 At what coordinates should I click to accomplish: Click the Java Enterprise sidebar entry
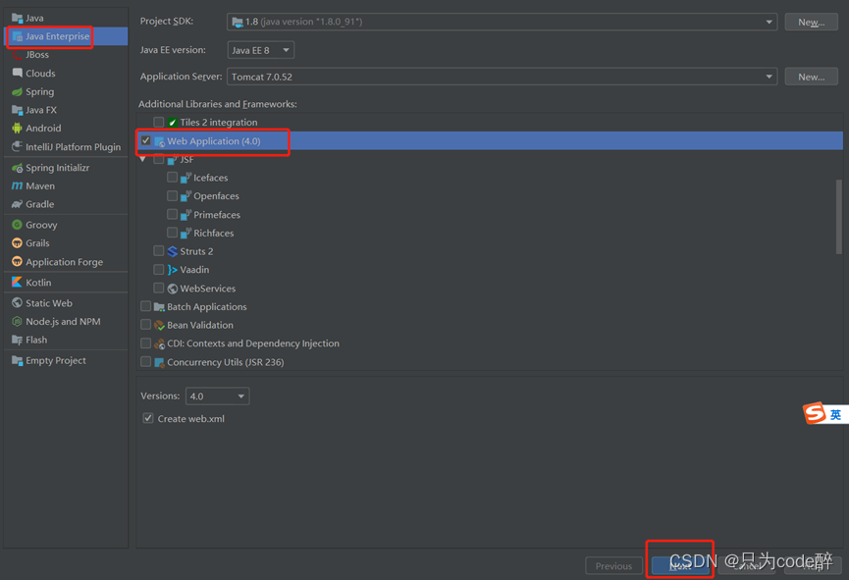49,35
